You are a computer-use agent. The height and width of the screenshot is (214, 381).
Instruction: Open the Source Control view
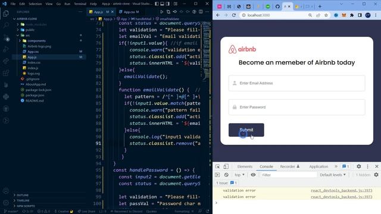[x=6, y=37]
